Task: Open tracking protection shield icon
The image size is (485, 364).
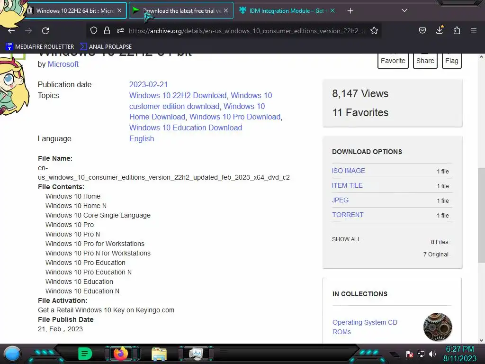Action: coord(94,31)
